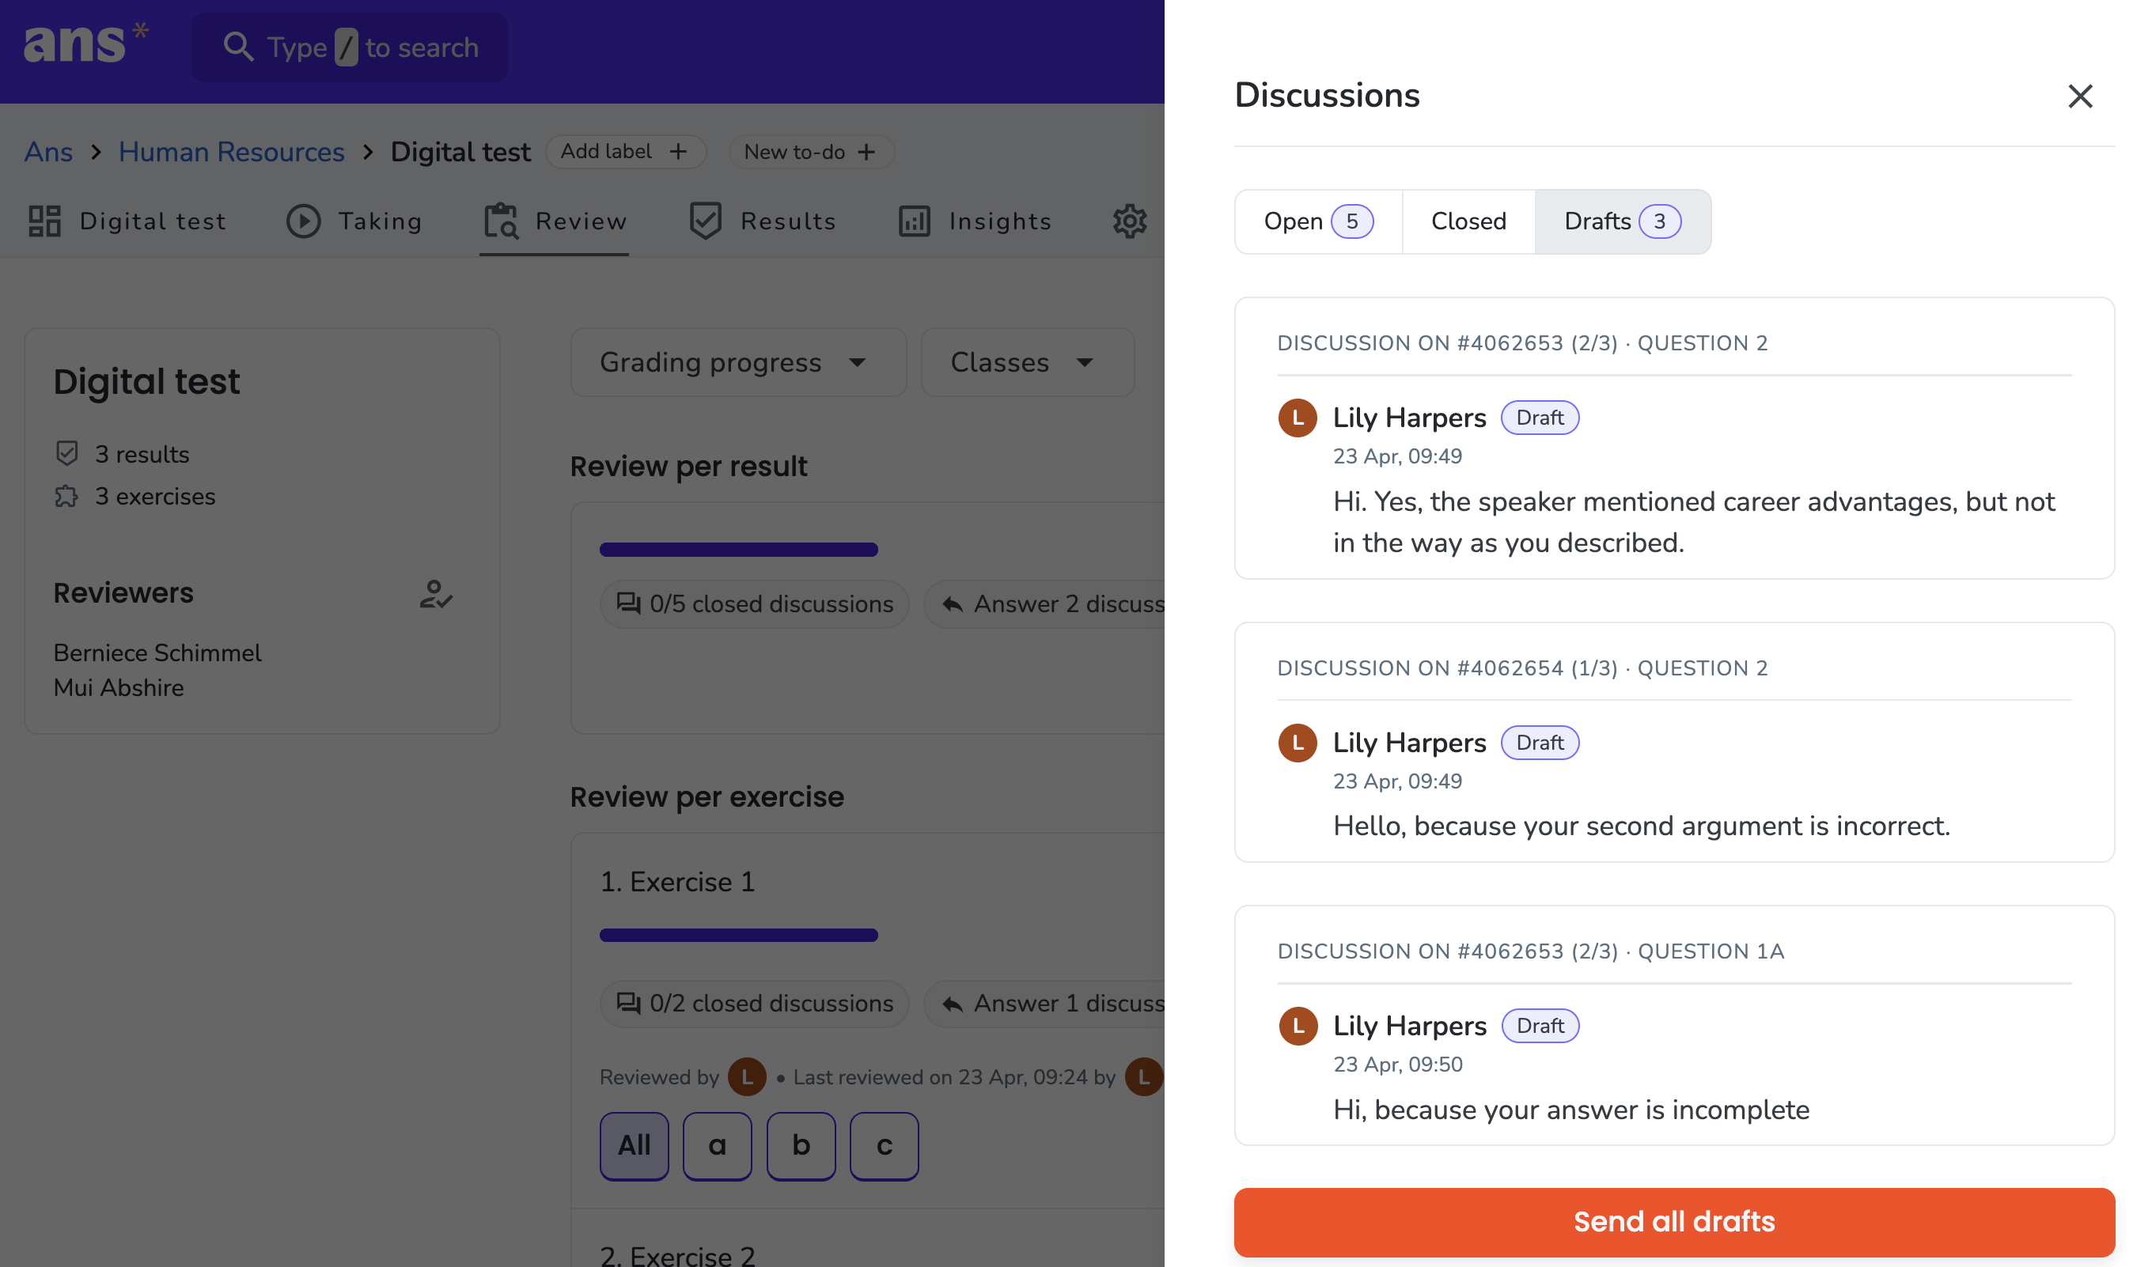The height and width of the screenshot is (1267, 2133).
Task: Focus the Type / to search field
Action: 348,47
